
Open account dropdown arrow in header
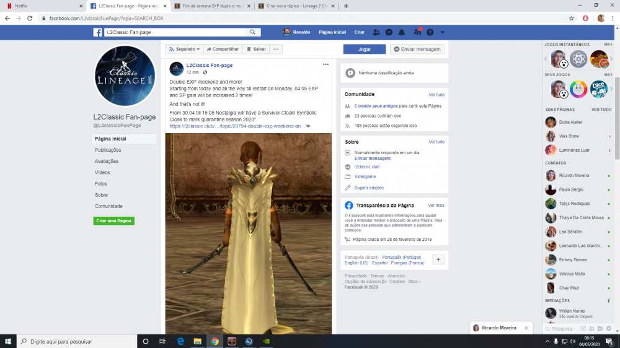pyautogui.click(x=443, y=32)
